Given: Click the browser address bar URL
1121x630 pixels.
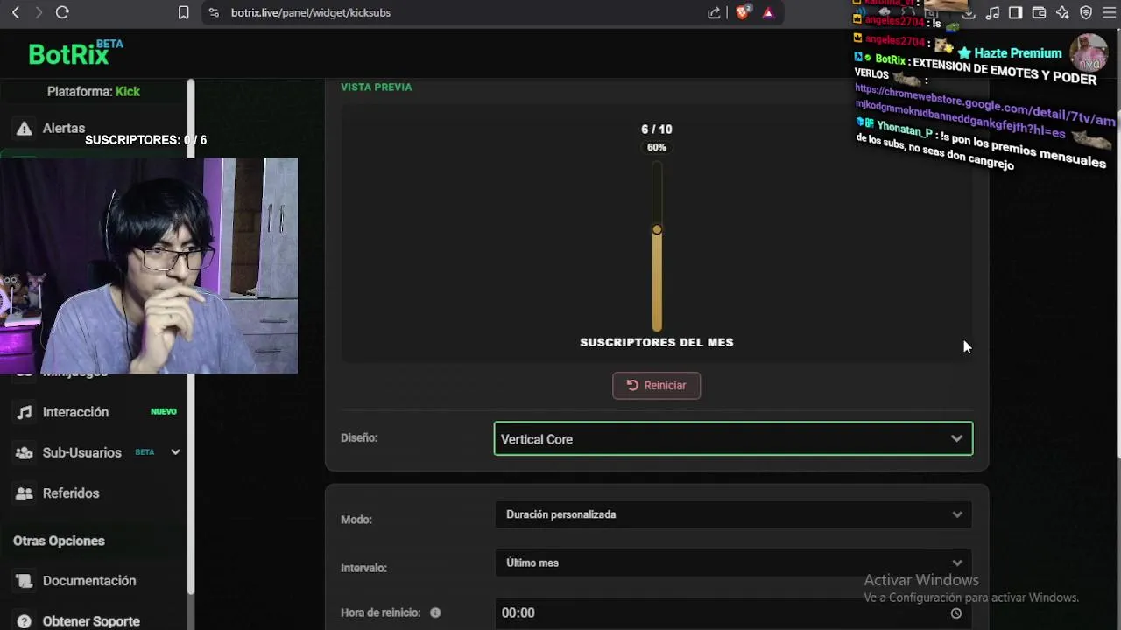Looking at the screenshot, I should pos(311,12).
